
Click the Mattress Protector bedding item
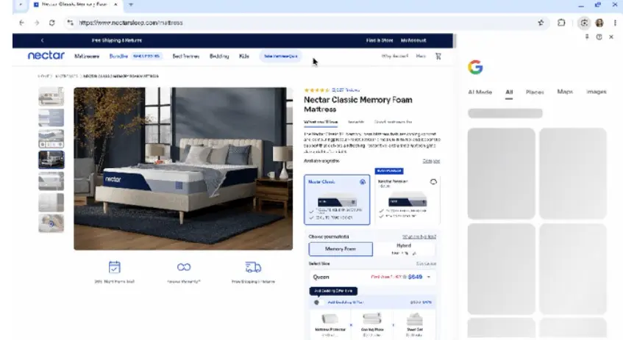[330, 324]
